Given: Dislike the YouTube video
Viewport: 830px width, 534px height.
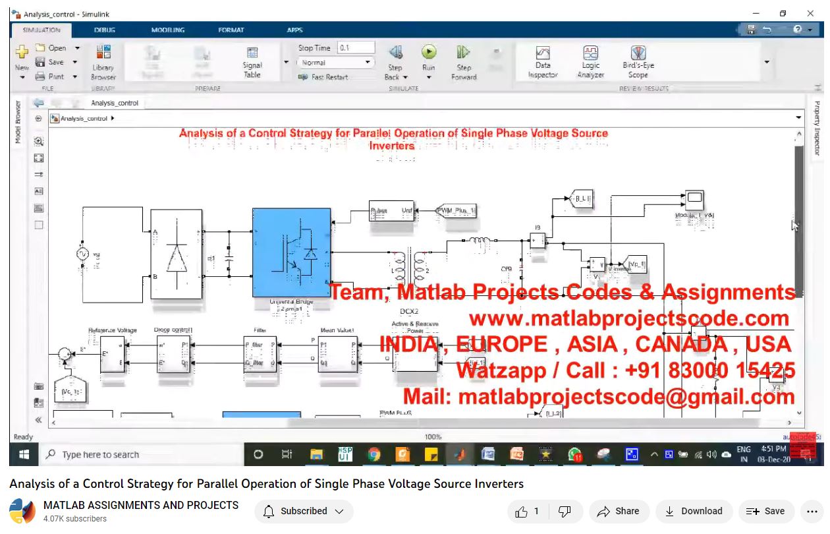Looking at the screenshot, I should [x=564, y=511].
